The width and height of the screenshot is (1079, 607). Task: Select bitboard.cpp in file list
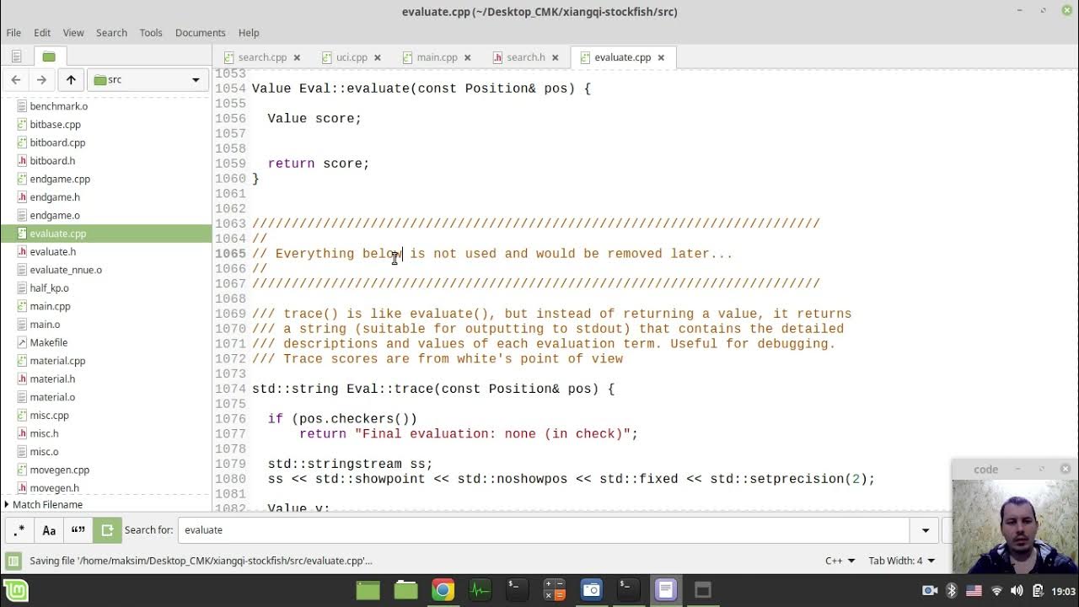[57, 142]
